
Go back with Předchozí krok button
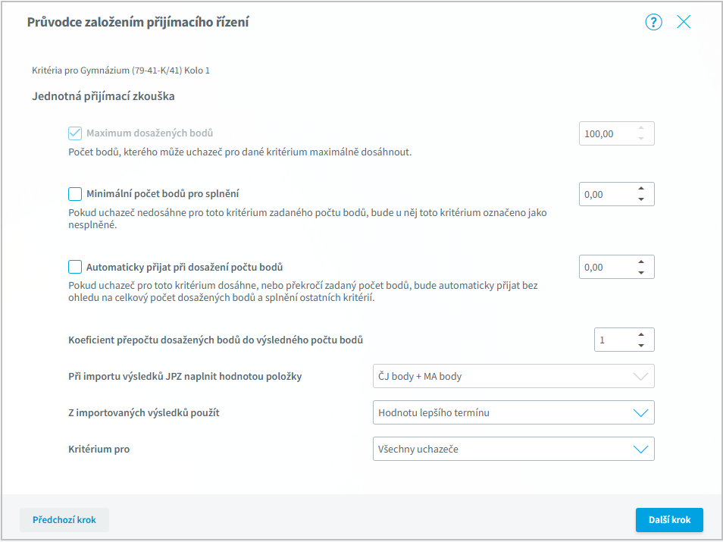click(64, 520)
